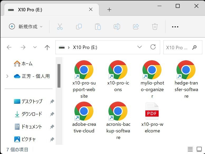The height and width of the screenshot is (154, 205).
Task: Click the Delete trash can icon
Action: (155, 27)
